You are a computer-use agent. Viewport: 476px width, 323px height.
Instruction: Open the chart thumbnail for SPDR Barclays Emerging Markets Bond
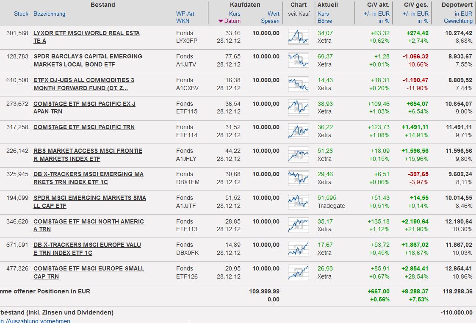299,60
